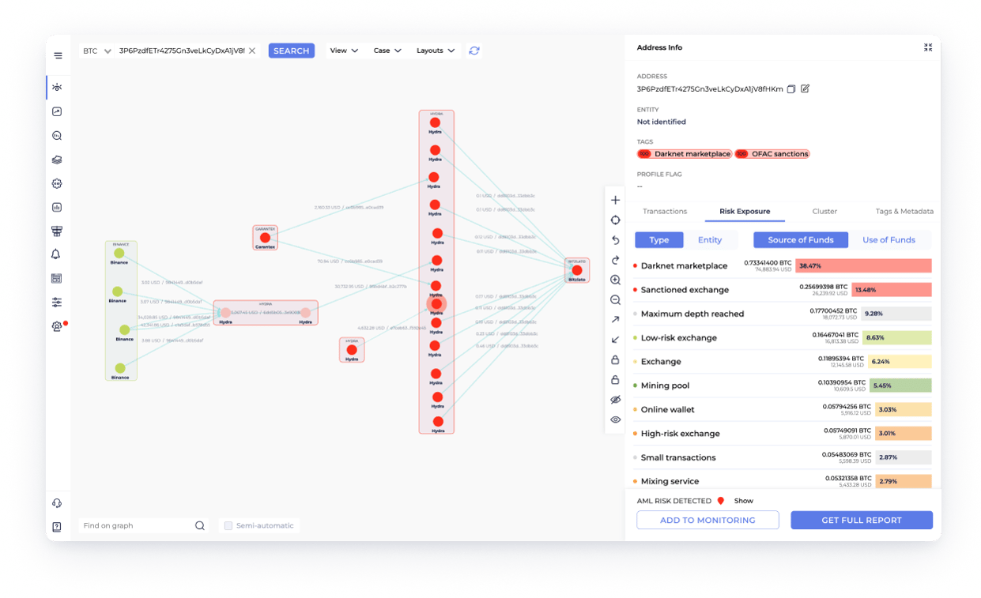The width and height of the screenshot is (981, 598).
Task: Switch to Entity grouping
Action: [x=710, y=240]
